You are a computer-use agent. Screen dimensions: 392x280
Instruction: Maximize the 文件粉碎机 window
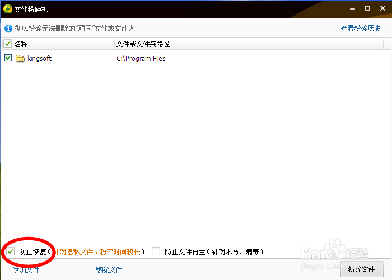click(x=367, y=8)
